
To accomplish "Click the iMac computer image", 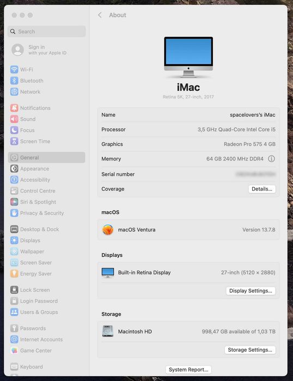I will [x=188, y=57].
